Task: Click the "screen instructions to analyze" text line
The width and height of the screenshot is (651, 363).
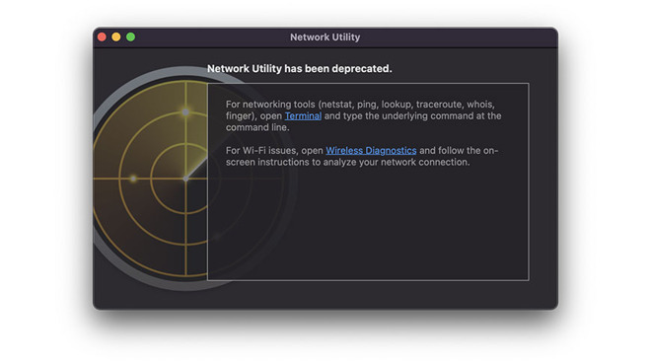Action: 348,162
